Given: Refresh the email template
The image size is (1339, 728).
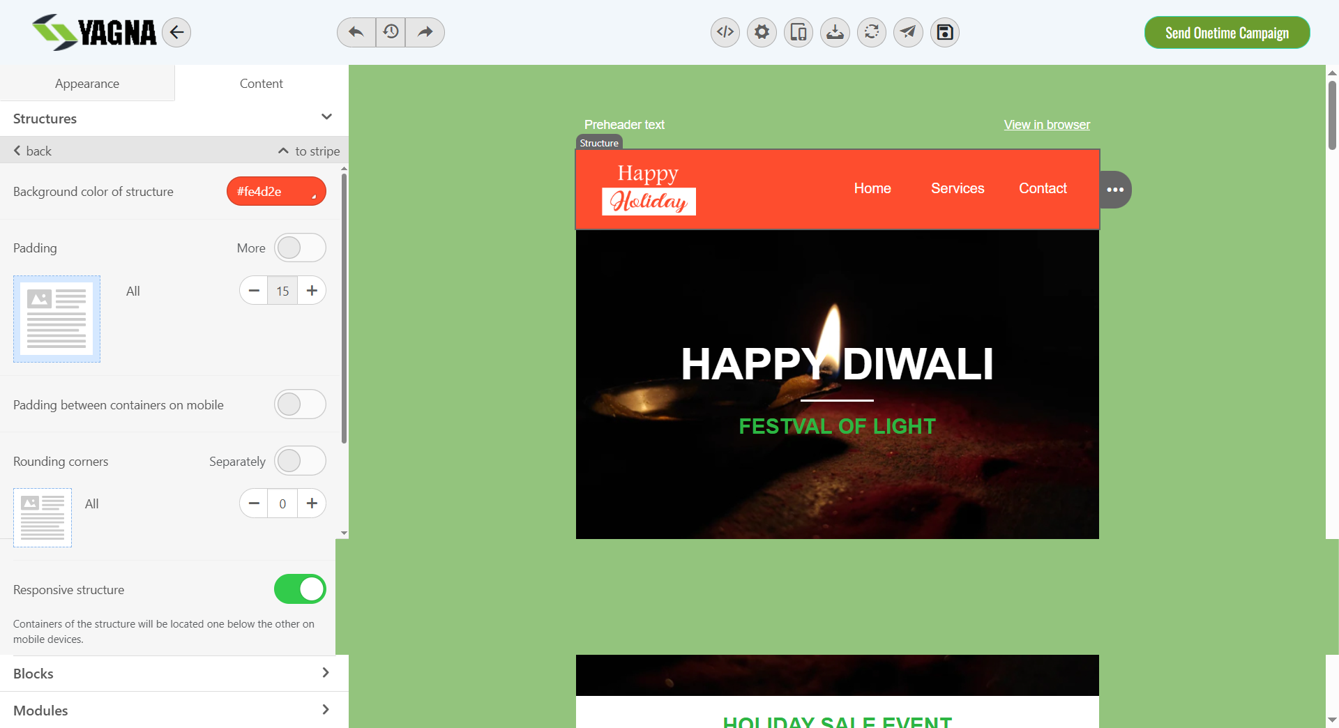Looking at the screenshot, I should pos(871,32).
